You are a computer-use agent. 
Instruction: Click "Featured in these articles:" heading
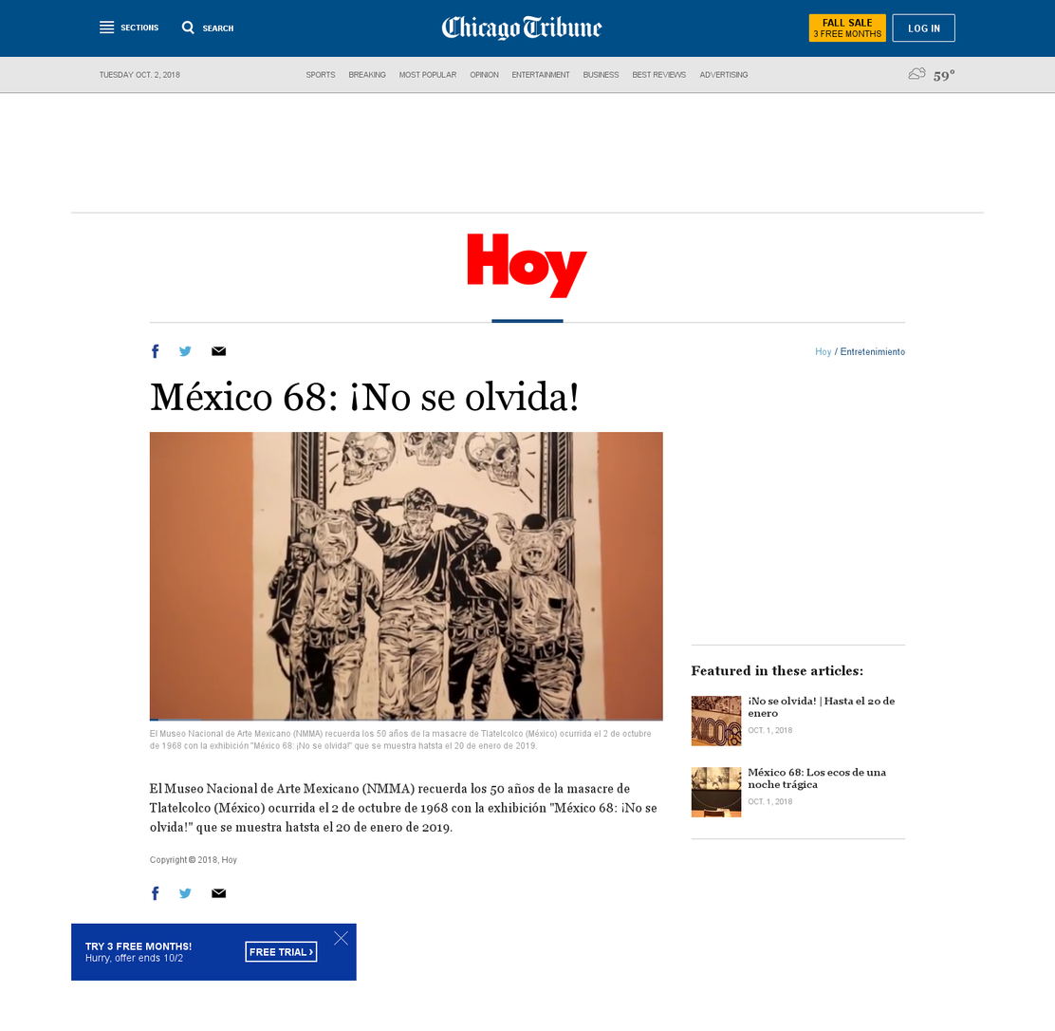(x=777, y=671)
